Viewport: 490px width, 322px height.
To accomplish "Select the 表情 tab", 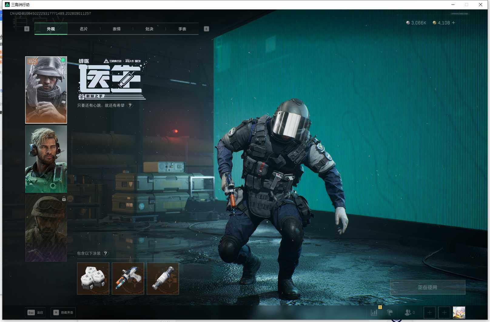I will (x=116, y=29).
